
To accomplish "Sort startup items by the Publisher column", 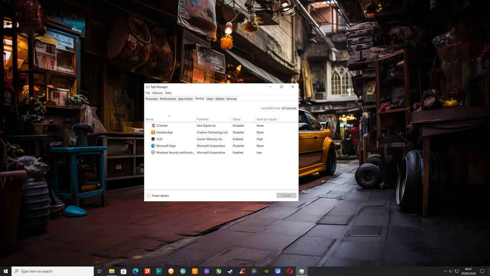I will (213, 119).
